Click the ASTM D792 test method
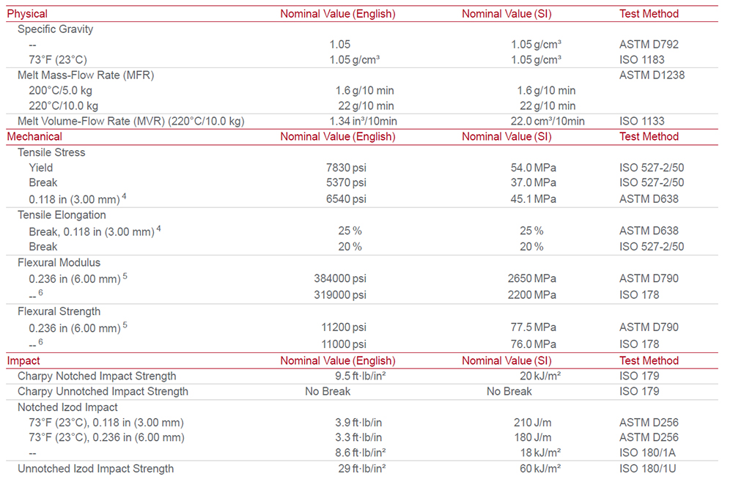This screenshot has width=733, height=479. coord(649,45)
